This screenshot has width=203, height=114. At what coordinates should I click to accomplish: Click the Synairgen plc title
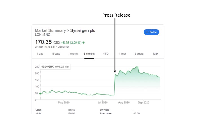(x=83, y=30)
